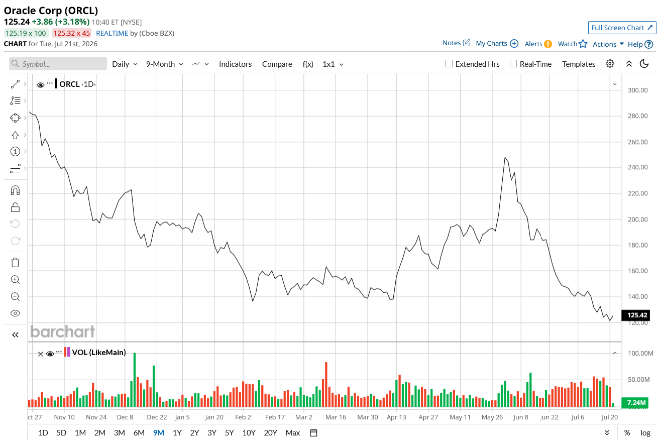This screenshot has width=657, height=440.
Task: Select the 2Y time range
Action: tap(194, 432)
